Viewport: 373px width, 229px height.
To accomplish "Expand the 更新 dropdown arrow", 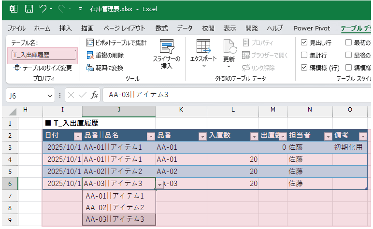I will 229,66.
